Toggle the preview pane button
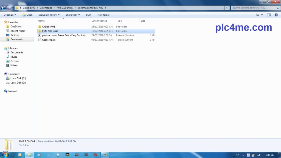The image size is (281, 158). 269,15
